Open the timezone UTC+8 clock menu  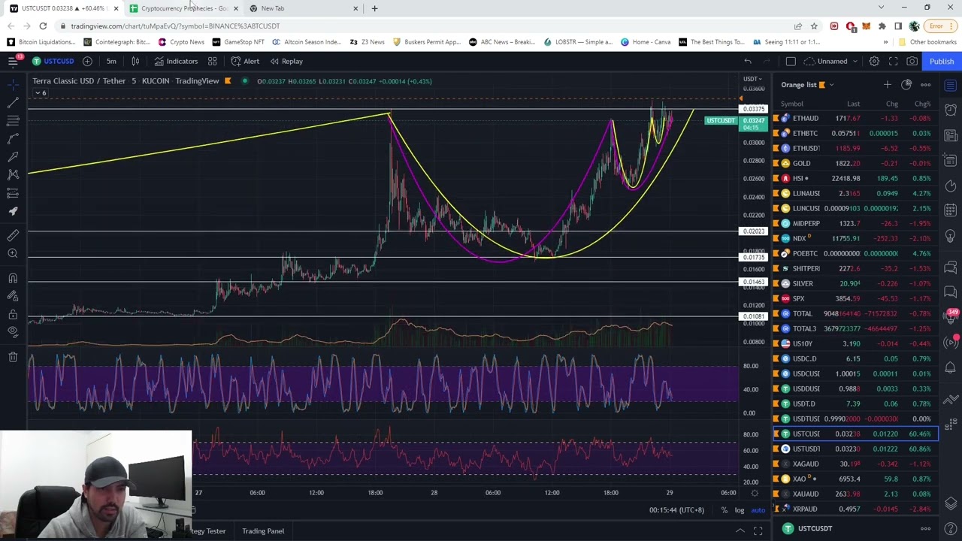pos(677,510)
